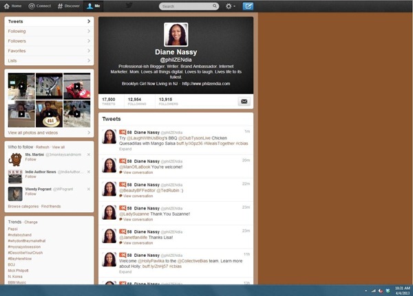Click Browse categories link
This screenshot has height=296, width=413.
(23, 206)
